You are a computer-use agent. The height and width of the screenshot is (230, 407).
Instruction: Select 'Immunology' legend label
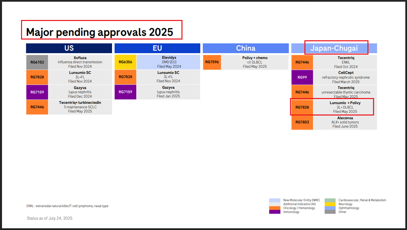(x=291, y=212)
